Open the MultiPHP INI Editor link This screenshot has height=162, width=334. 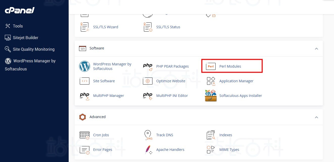point(172,96)
